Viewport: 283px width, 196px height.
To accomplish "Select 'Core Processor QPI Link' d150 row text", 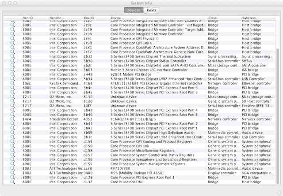I will click(130, 146).
